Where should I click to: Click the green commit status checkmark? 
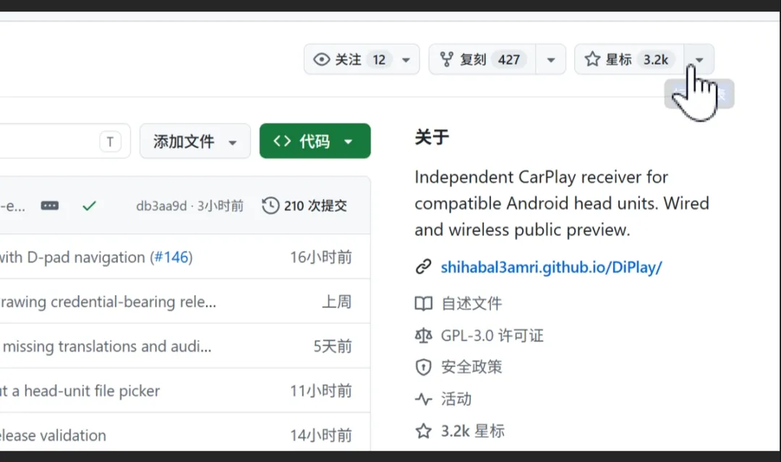(x=89, y=205)
